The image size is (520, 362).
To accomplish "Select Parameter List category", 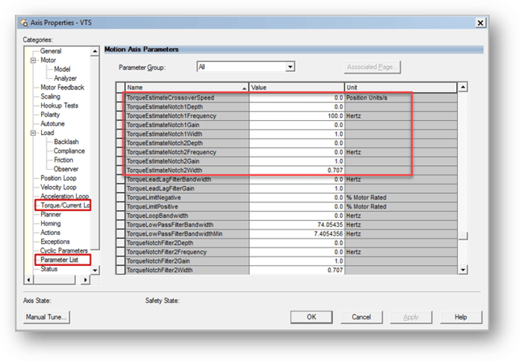I will coord(59,260).
